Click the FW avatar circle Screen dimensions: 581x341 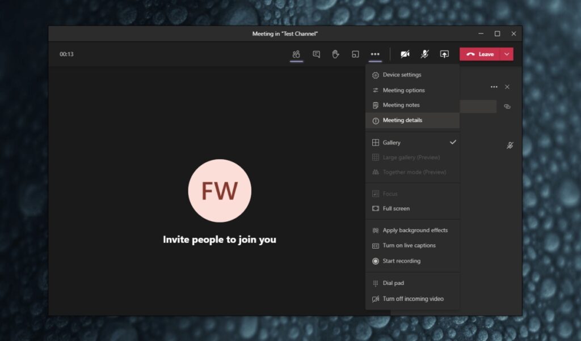click(220, 190)
